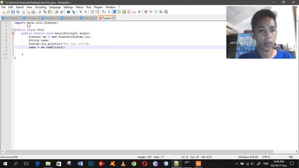299x168 pixels.
Task: Open Find with the binoculars icon
Action: [68, 12]
